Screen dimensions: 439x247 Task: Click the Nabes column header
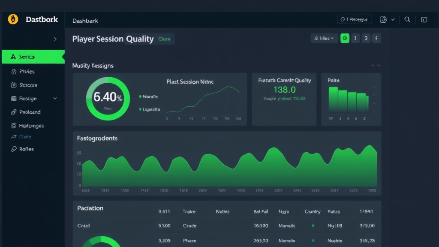pos(223,212)
